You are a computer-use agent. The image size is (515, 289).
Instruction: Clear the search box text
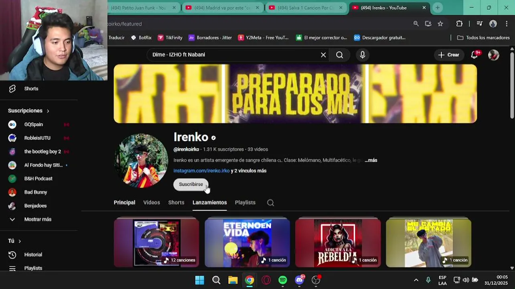[323, 55]
